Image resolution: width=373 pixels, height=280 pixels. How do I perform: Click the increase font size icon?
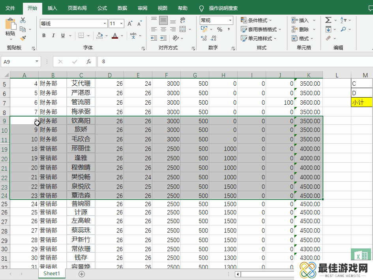click(x=130, y=24)
